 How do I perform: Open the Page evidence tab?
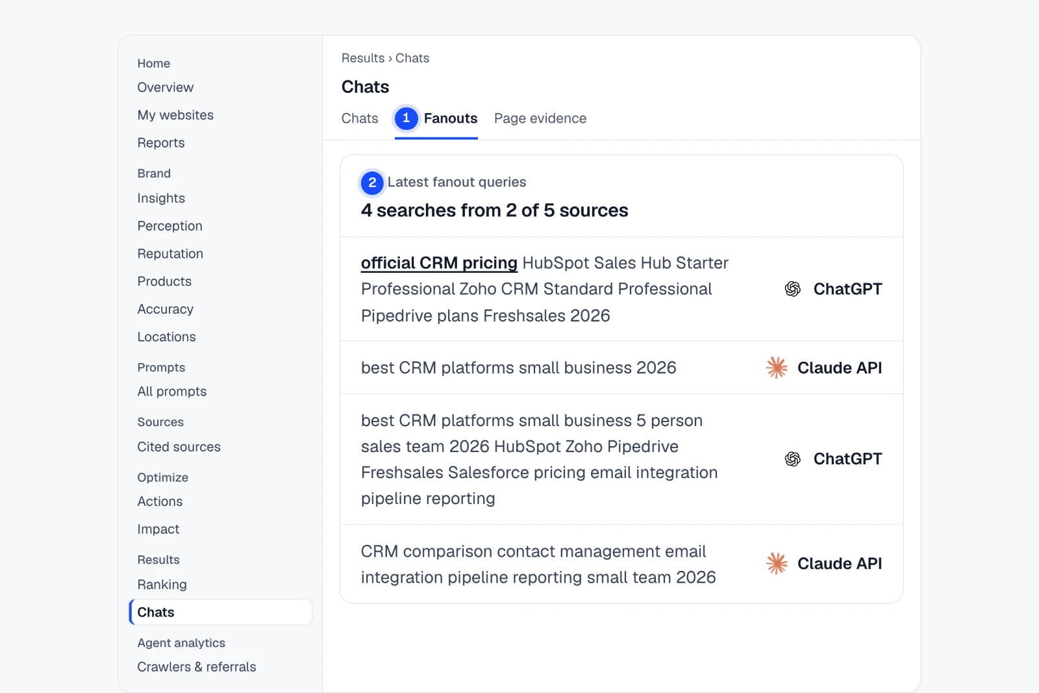coord(540,118)
